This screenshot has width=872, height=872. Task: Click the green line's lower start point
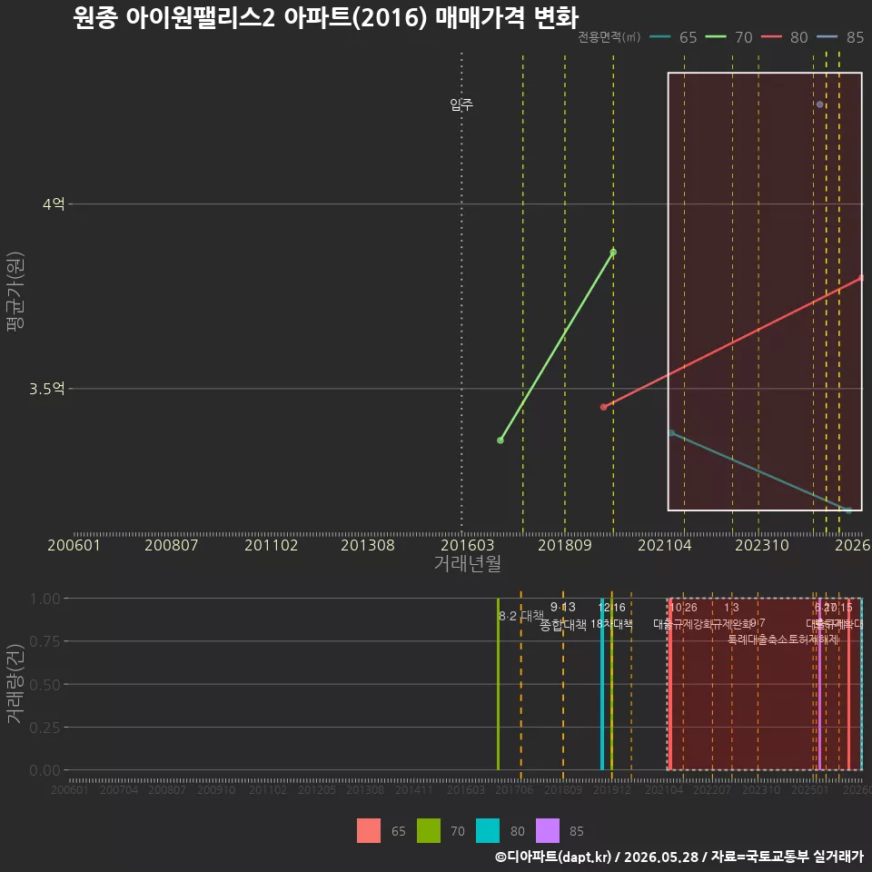(500, 441)
